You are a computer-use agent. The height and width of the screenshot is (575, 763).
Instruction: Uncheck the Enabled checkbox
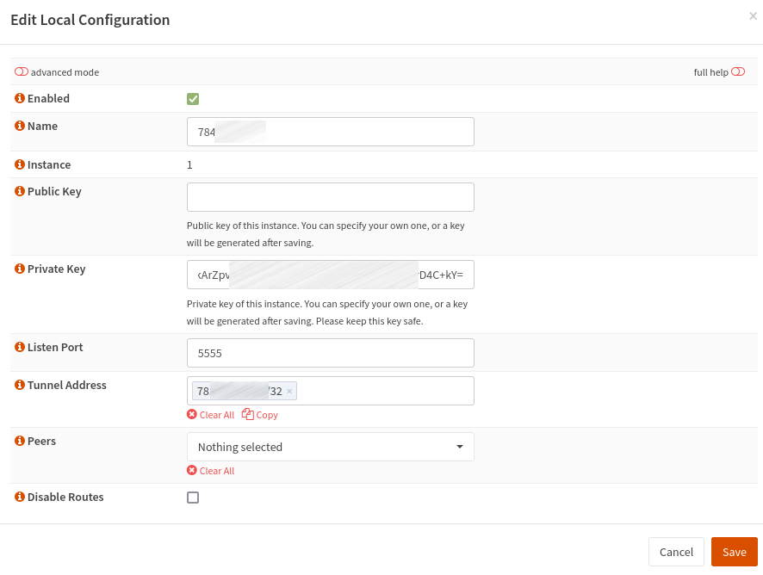coord(193,99)
